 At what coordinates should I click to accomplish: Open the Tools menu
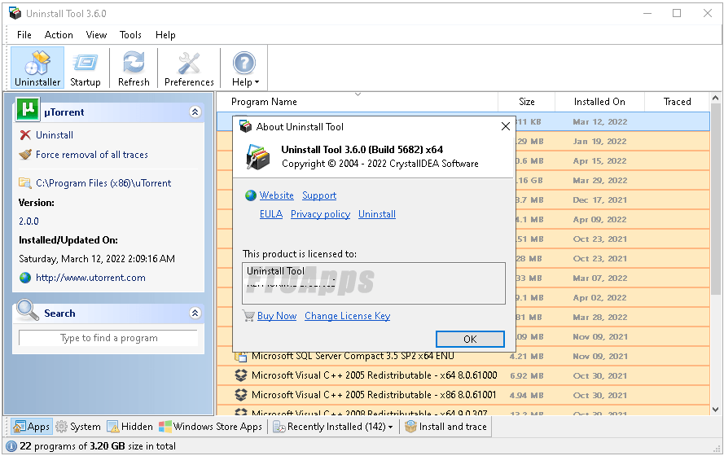tap(130, 35)
